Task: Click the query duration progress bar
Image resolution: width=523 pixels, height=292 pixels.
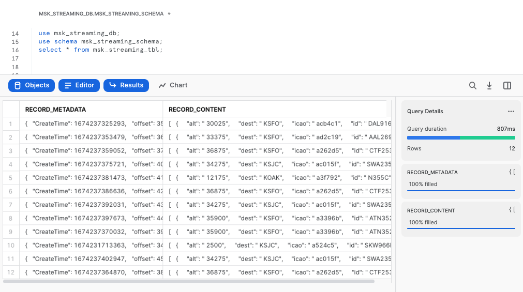Action: coord(460,137)
